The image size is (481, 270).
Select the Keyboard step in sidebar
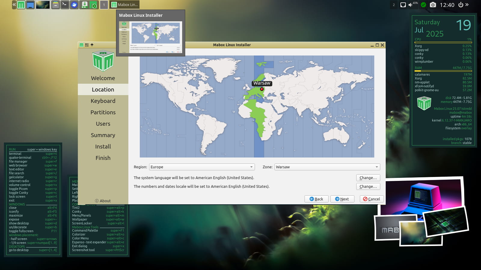click(103, 101)
